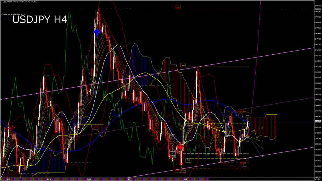Click projection line label 2
The image size is (322, 181).
[262, 128]
